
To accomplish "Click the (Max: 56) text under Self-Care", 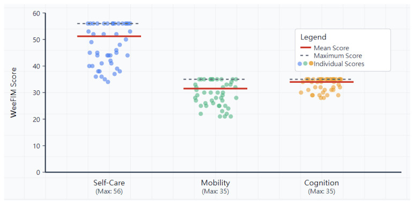I will pos(109,191).
